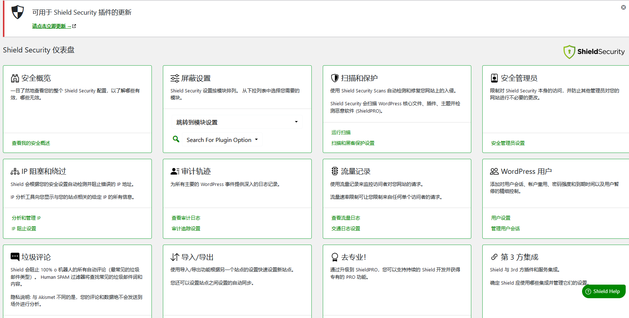Click the 流量记录 card heading
Viewport: 629px width, 318px height.
[356, 171]
